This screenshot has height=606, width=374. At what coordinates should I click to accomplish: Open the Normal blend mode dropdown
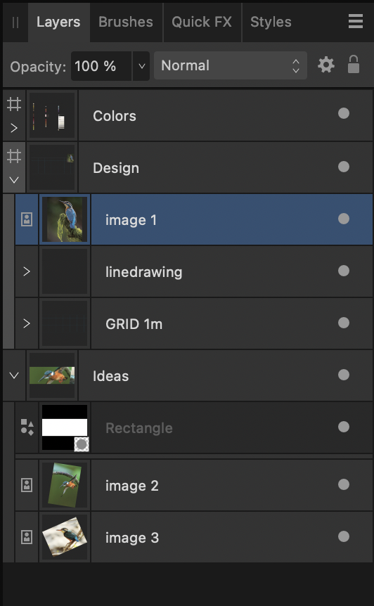click(x=231, y=65)
